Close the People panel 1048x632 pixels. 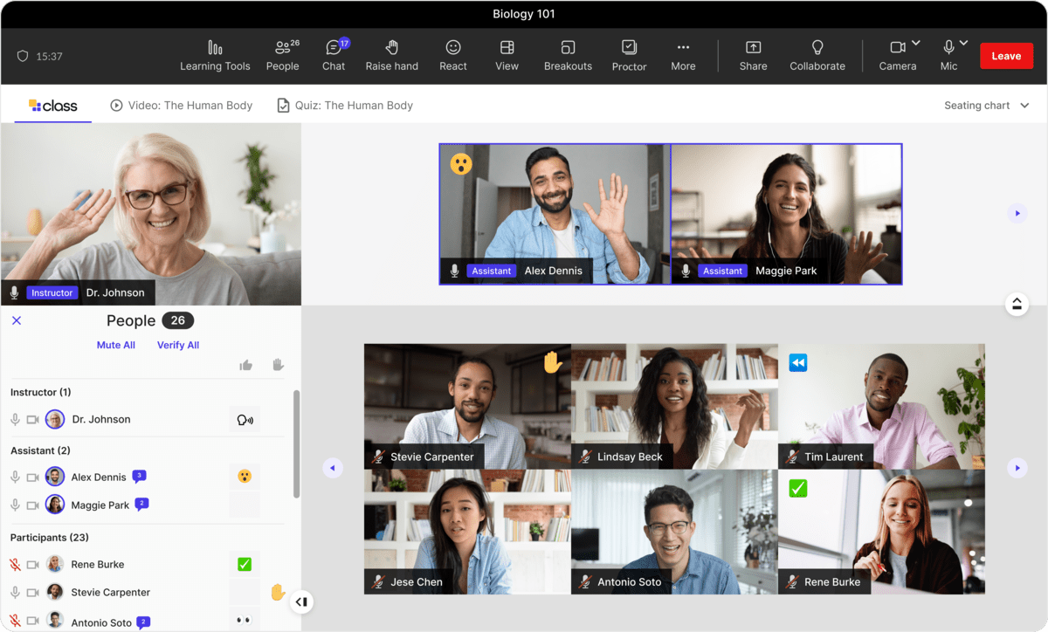(16, 320)
